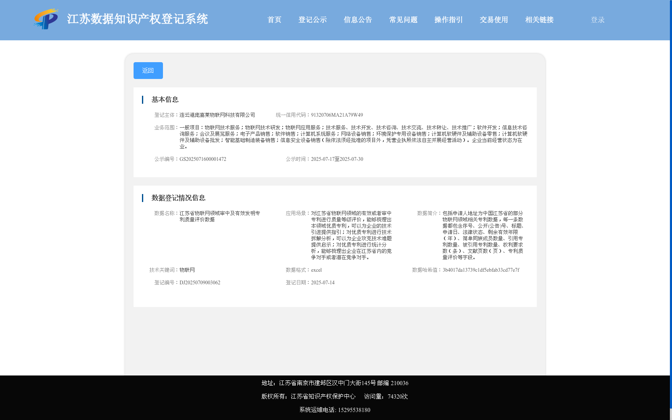Viewport: 672px width, 420px height.
Task: Click the 登录 link
Action: click(x=598, y=20)
